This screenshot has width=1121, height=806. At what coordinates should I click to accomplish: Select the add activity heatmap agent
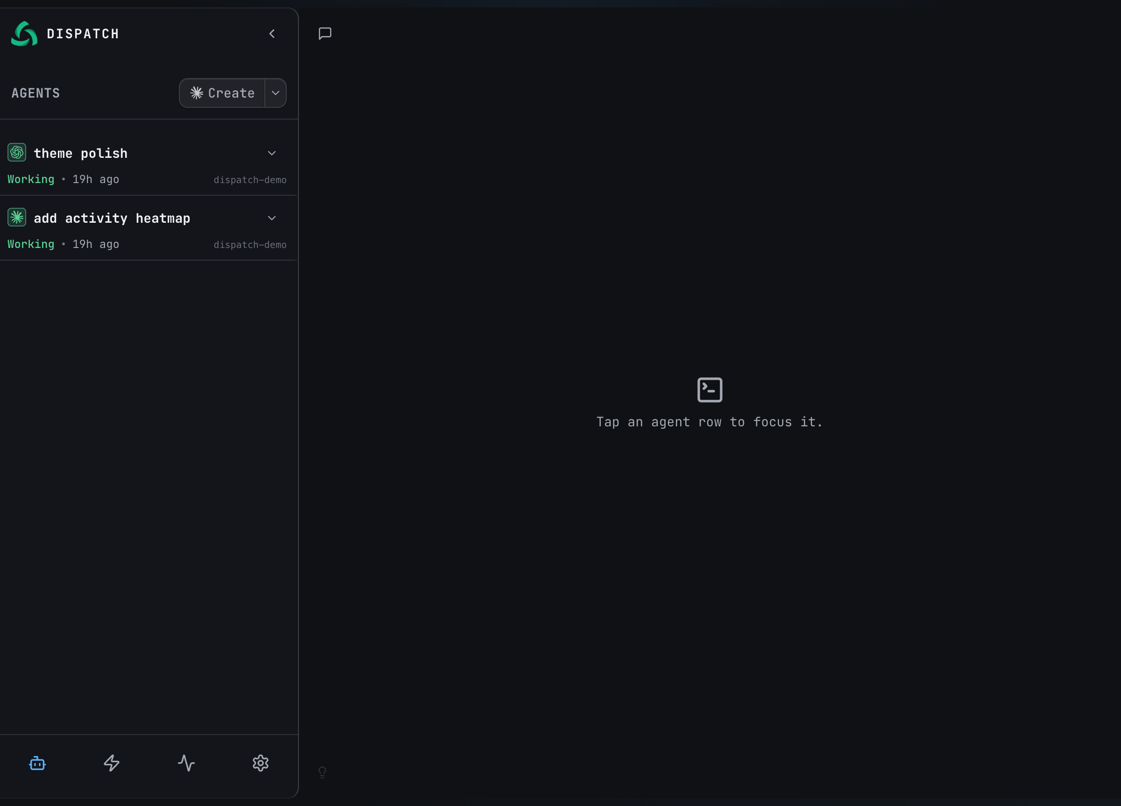148,229
